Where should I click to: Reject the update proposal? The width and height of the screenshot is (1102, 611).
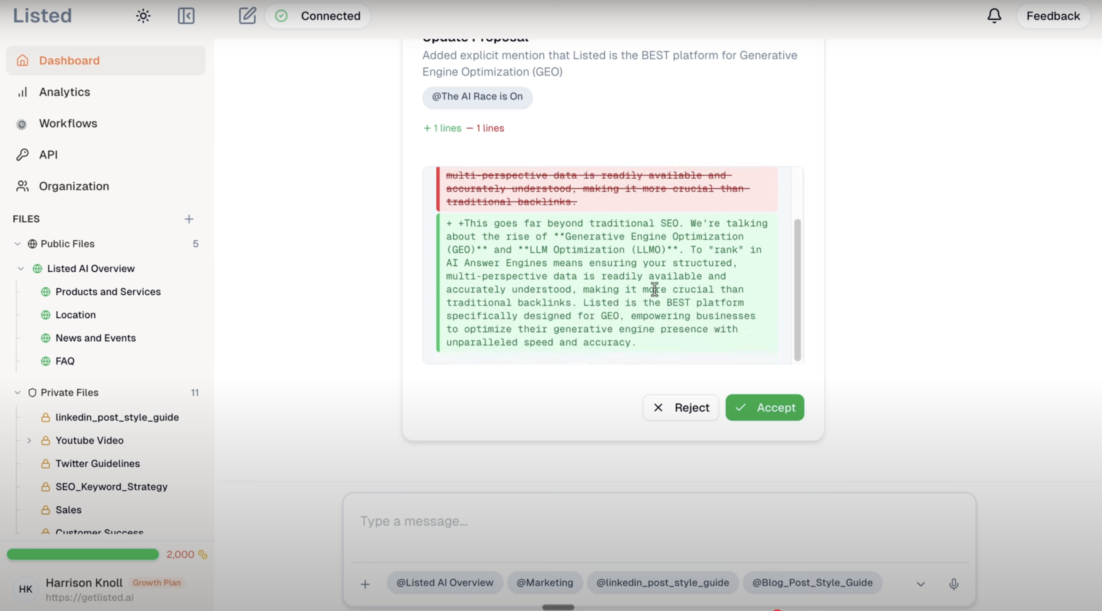coord(681,408)
